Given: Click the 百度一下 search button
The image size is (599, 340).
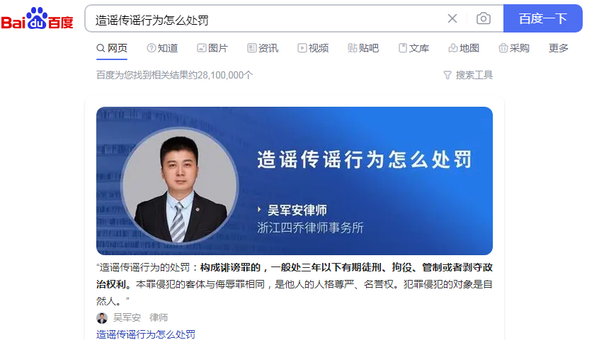Looking at the screenshot, I should click(x=543, y=18).
